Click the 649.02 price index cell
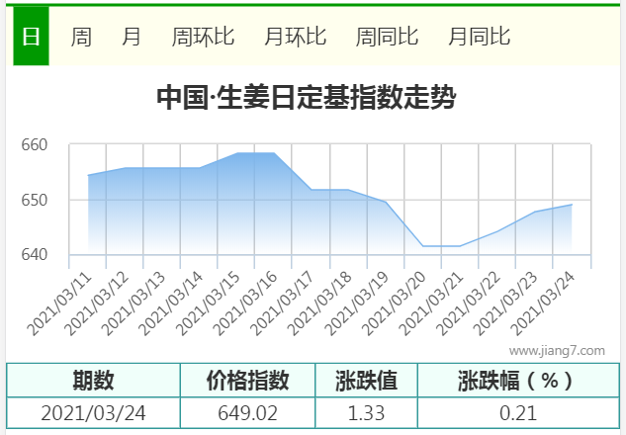The image size is (626, 435). click(247, 413)
